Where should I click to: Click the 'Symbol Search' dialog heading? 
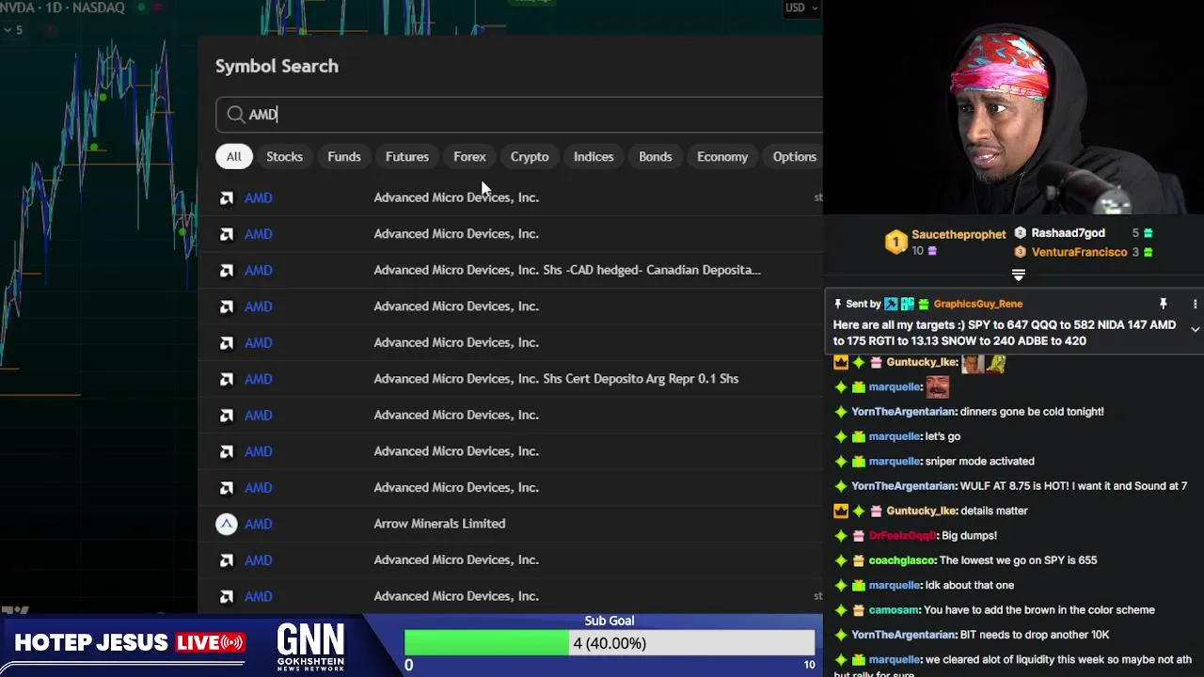tap(277, 66)
